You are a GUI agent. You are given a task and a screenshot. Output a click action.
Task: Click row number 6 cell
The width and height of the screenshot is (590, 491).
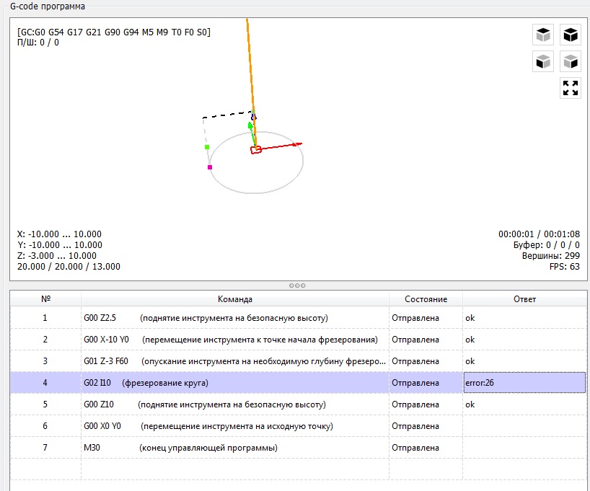pyautogui.click(x=45, y=426)
